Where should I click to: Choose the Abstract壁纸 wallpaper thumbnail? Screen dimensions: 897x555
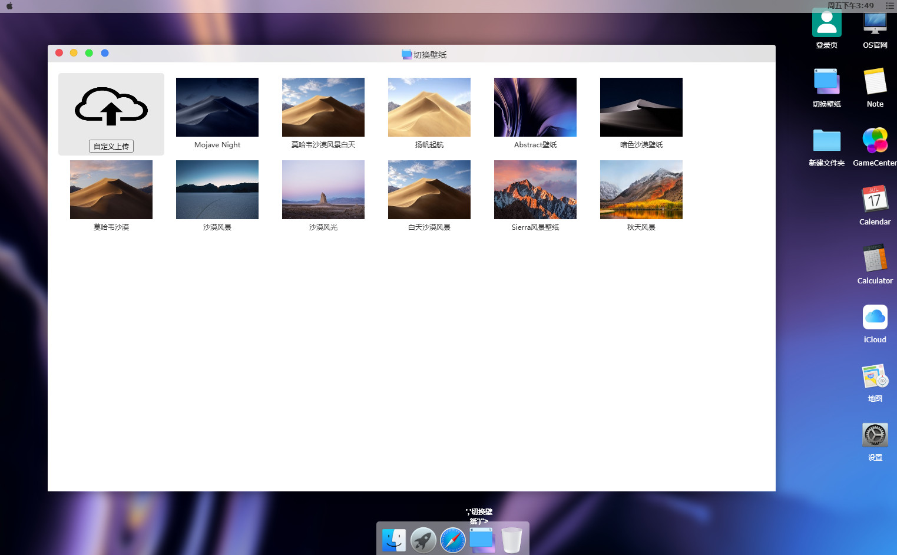point(535,107)
